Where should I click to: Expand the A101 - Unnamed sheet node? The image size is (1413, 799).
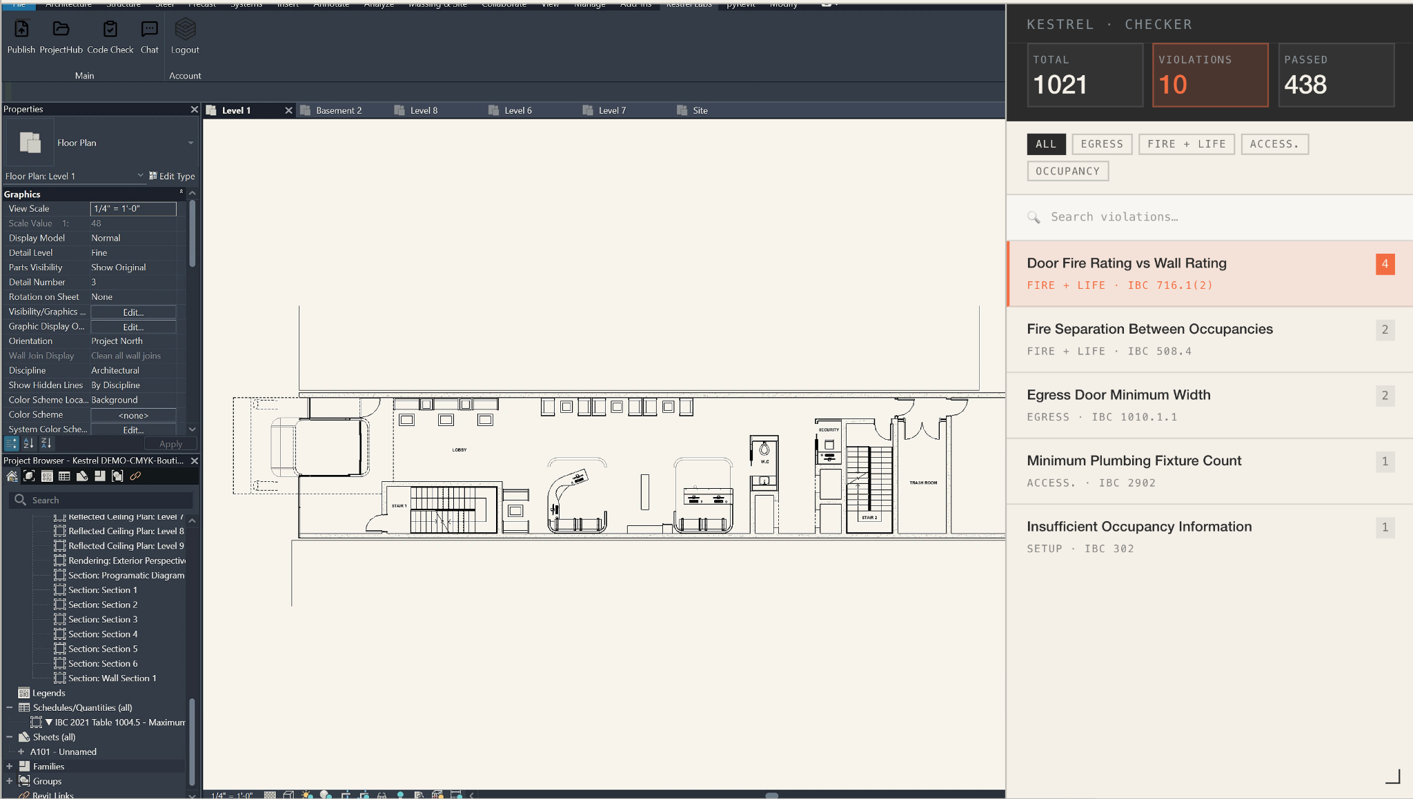tap(21, 751)
